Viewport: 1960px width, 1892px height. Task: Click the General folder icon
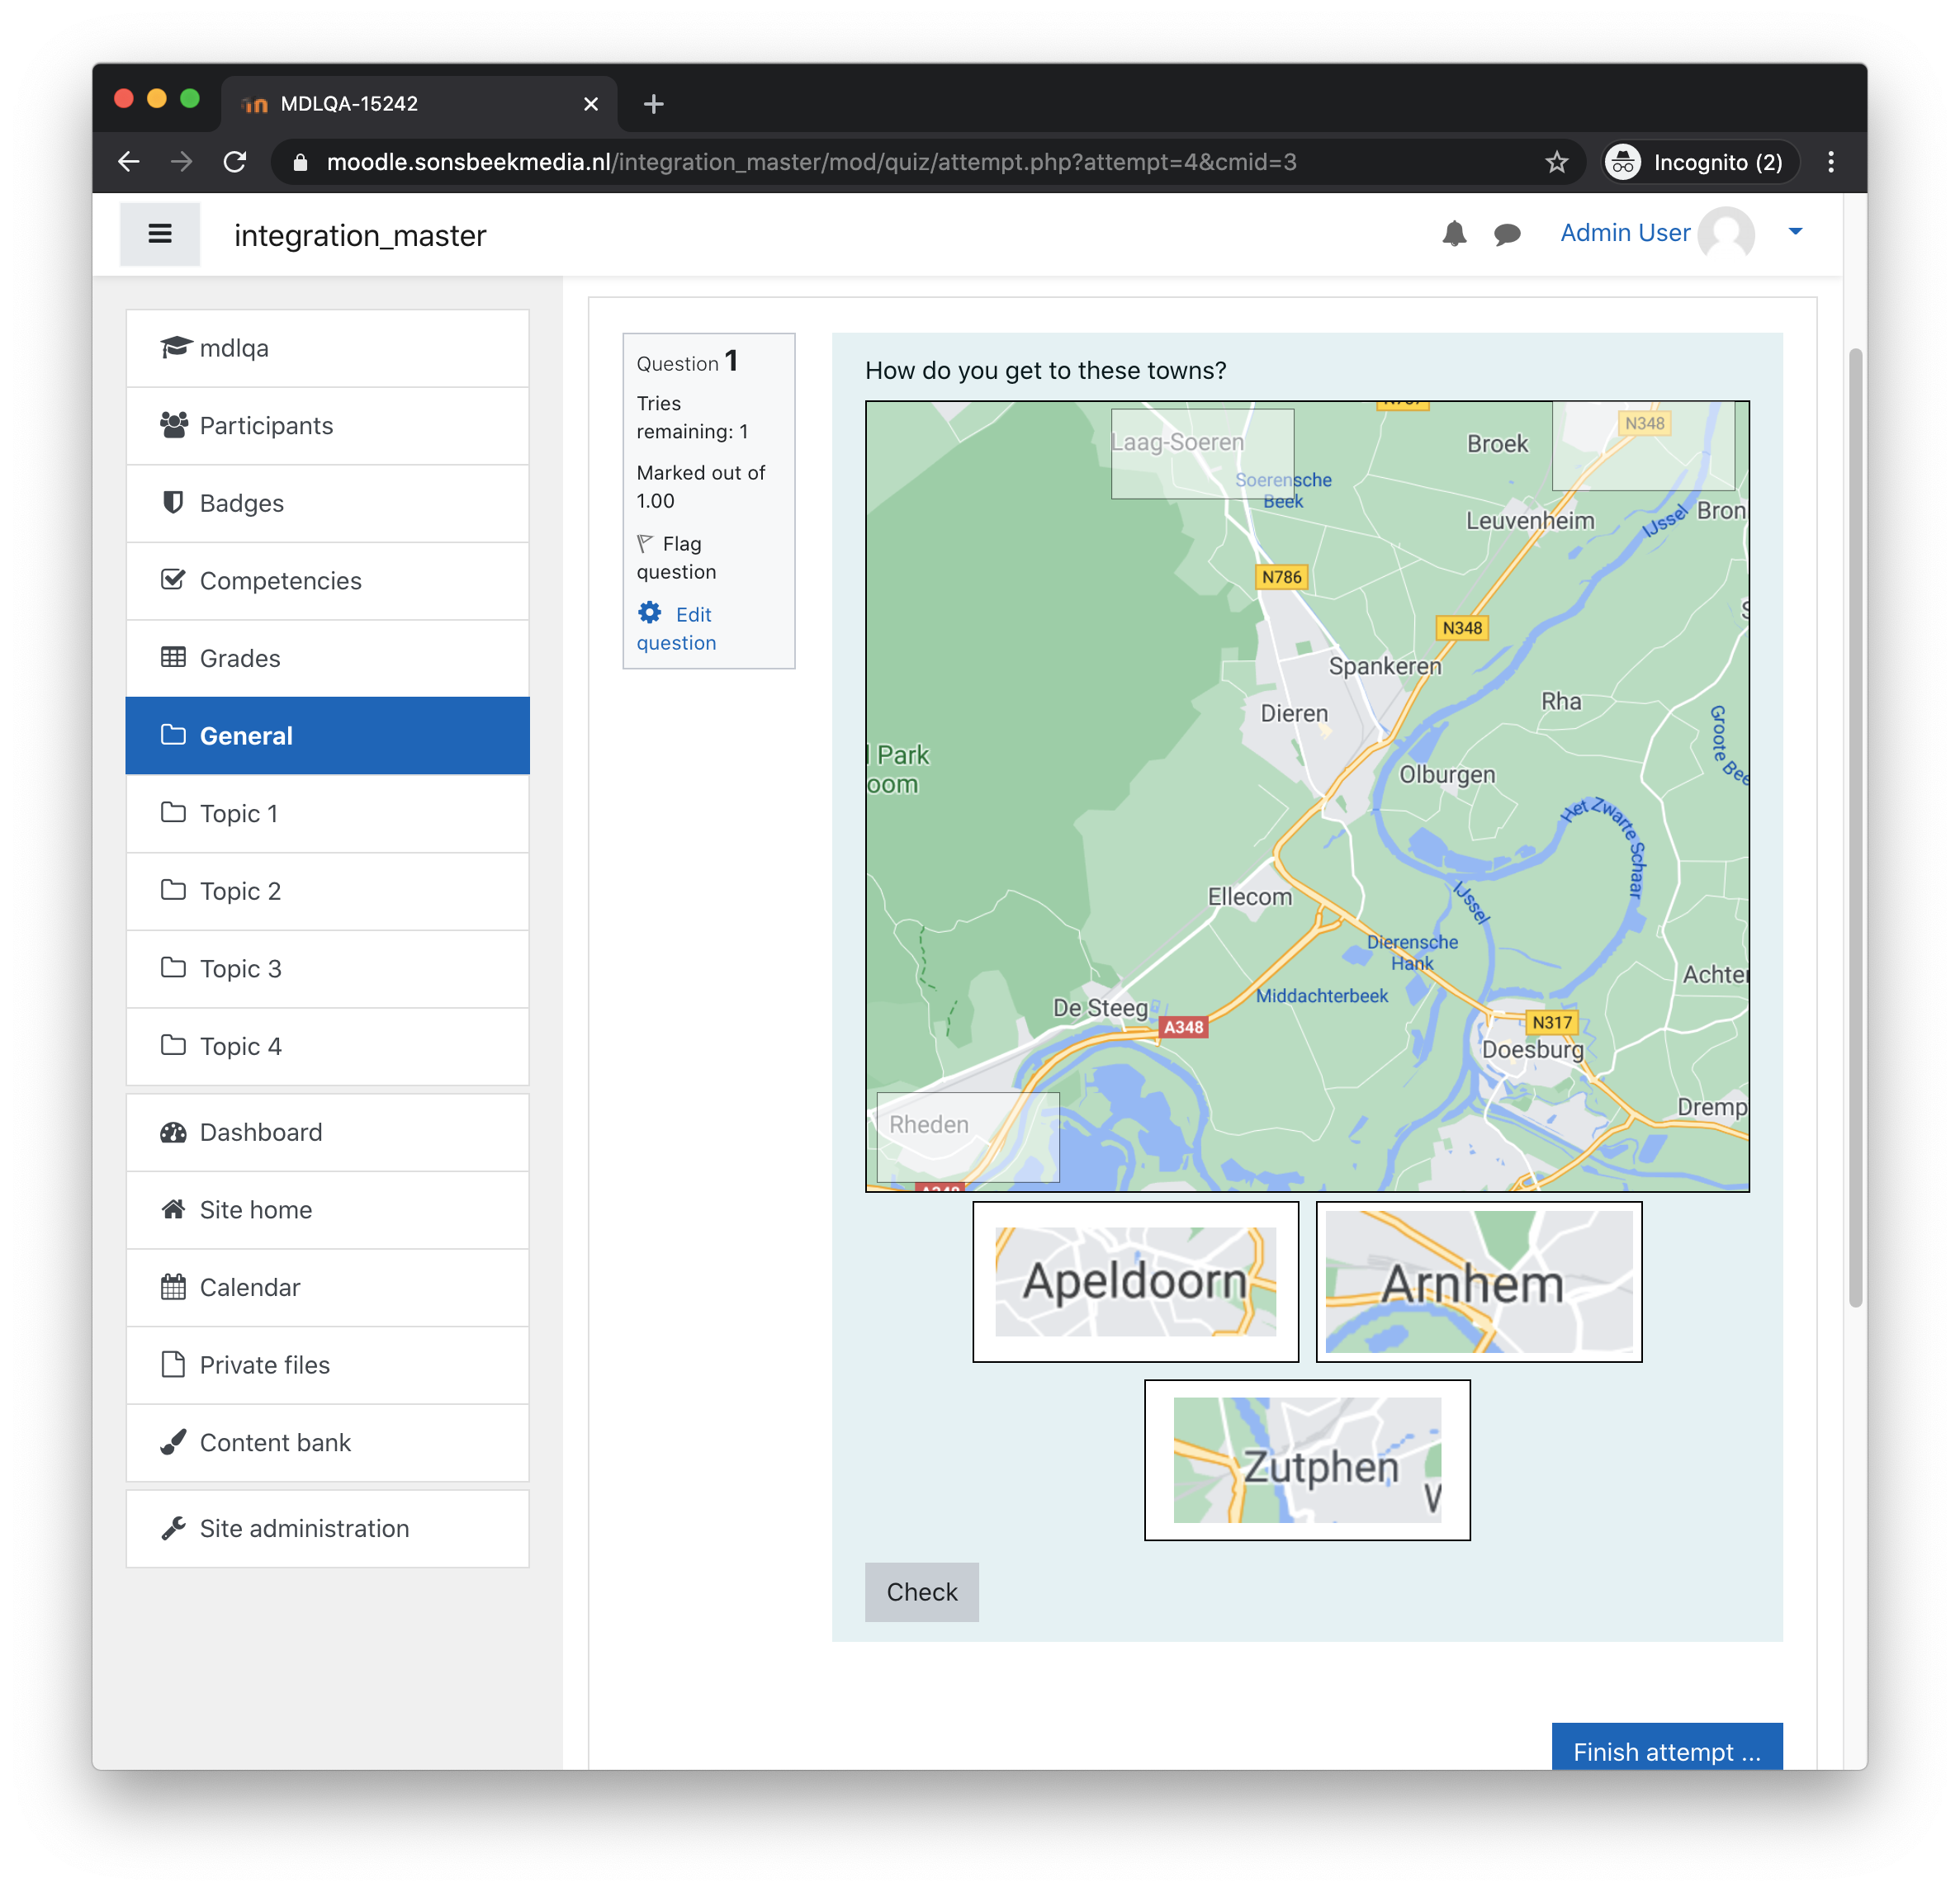pos(173,735)
